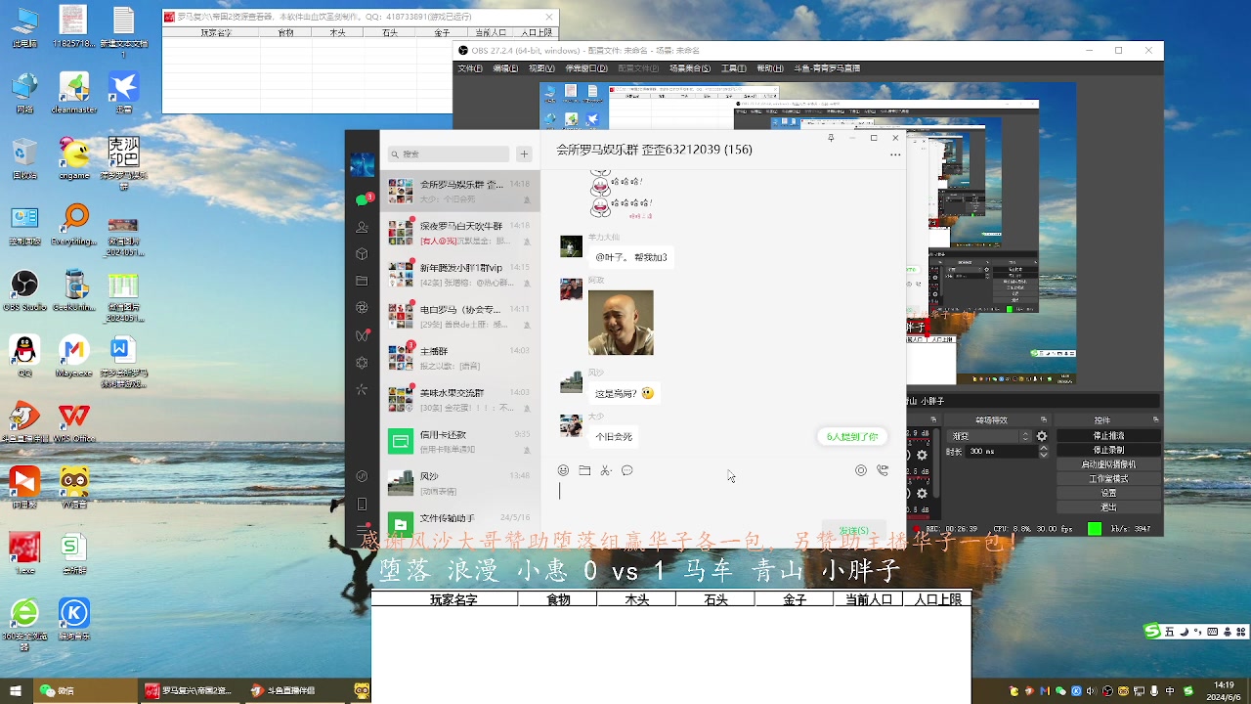Click the plus button next to WeChat search
The height and width of the screenshot is (704, 1251).
coord(524,154)
